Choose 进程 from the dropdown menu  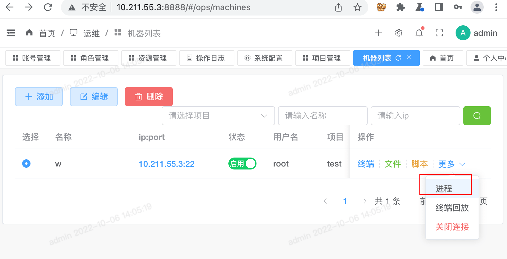[444, 189]
